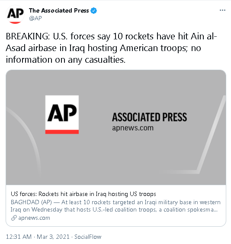This screenshot has width=231, height=244.
Task: Open the three-dot more options menu
Action: tap(222, 10)
